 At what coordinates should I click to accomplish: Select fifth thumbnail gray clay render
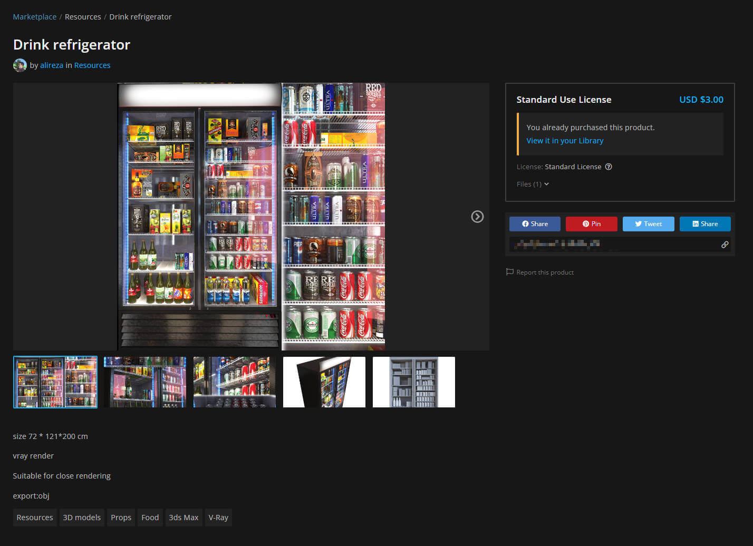[x=414, y=382]
